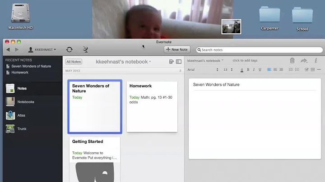Select the Seven Wonders of Nature note card
The image size is (325, 182).
[x=95, y=106]
